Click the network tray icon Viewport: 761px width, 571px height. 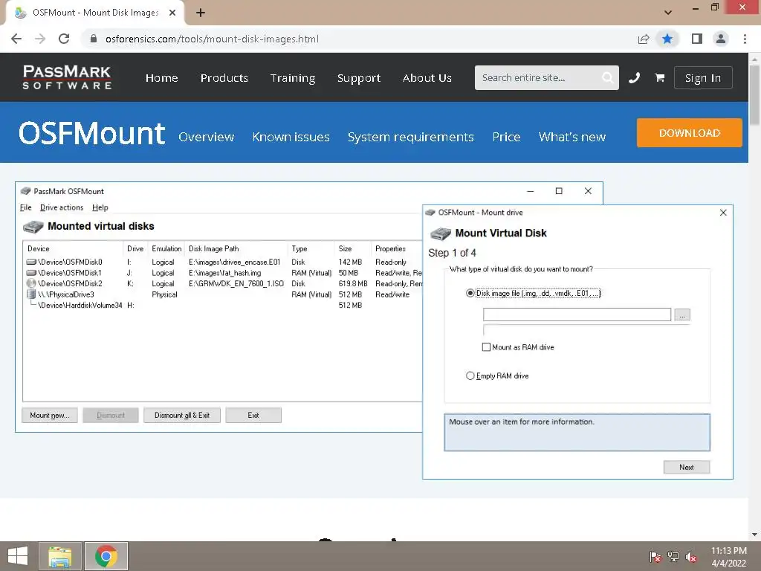[x=673, y=557]
